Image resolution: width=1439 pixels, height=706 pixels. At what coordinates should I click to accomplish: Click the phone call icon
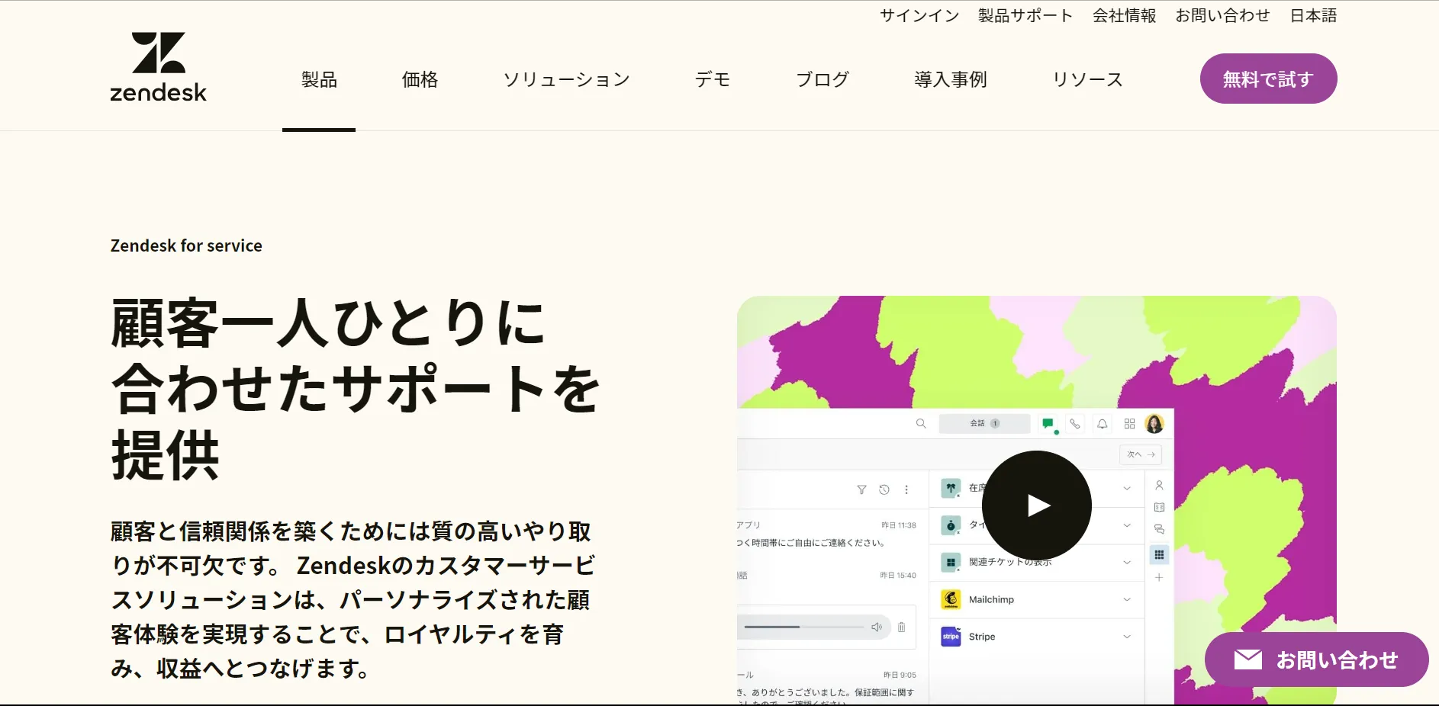click(1075, 424)
